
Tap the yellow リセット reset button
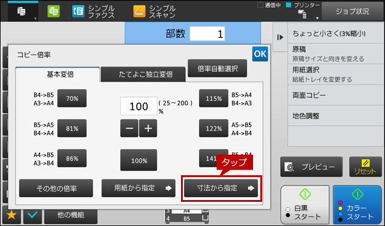[366, 167]
